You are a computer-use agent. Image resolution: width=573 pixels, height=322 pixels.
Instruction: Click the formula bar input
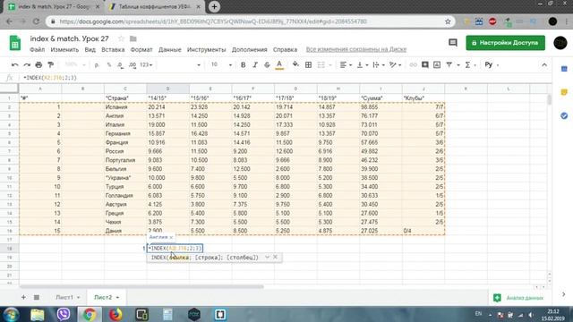285,78
